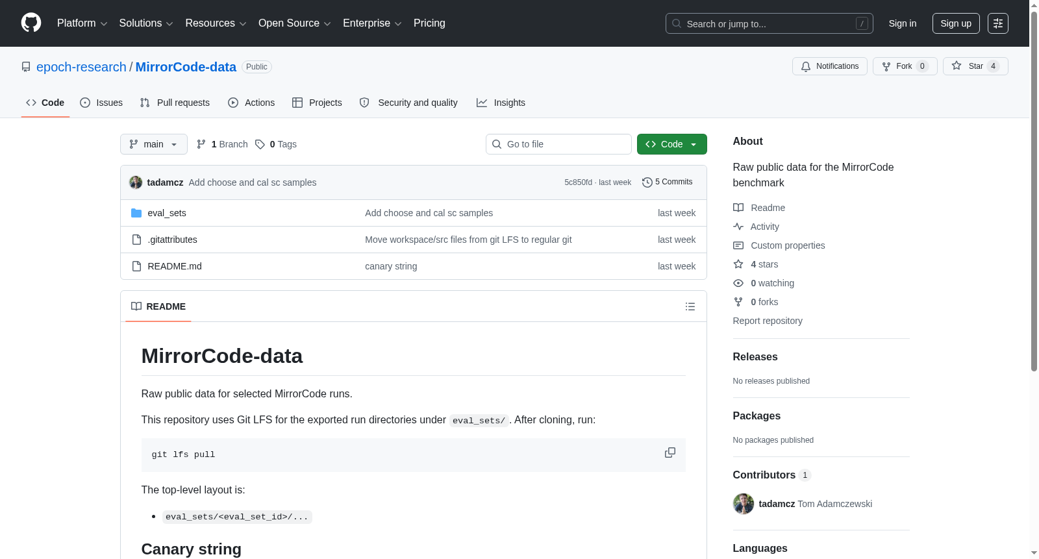Image resolution: width=1039 pixels, height=559 pixels.
Task: Click the Sign in link
Action: [x=903, y=23]
